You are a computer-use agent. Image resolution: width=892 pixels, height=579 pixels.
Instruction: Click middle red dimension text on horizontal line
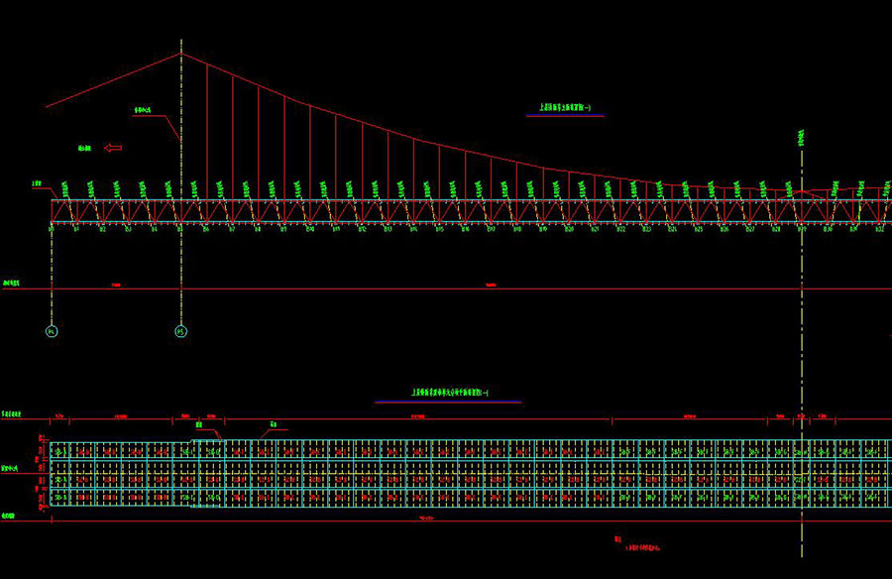click(x=491, y=286)
